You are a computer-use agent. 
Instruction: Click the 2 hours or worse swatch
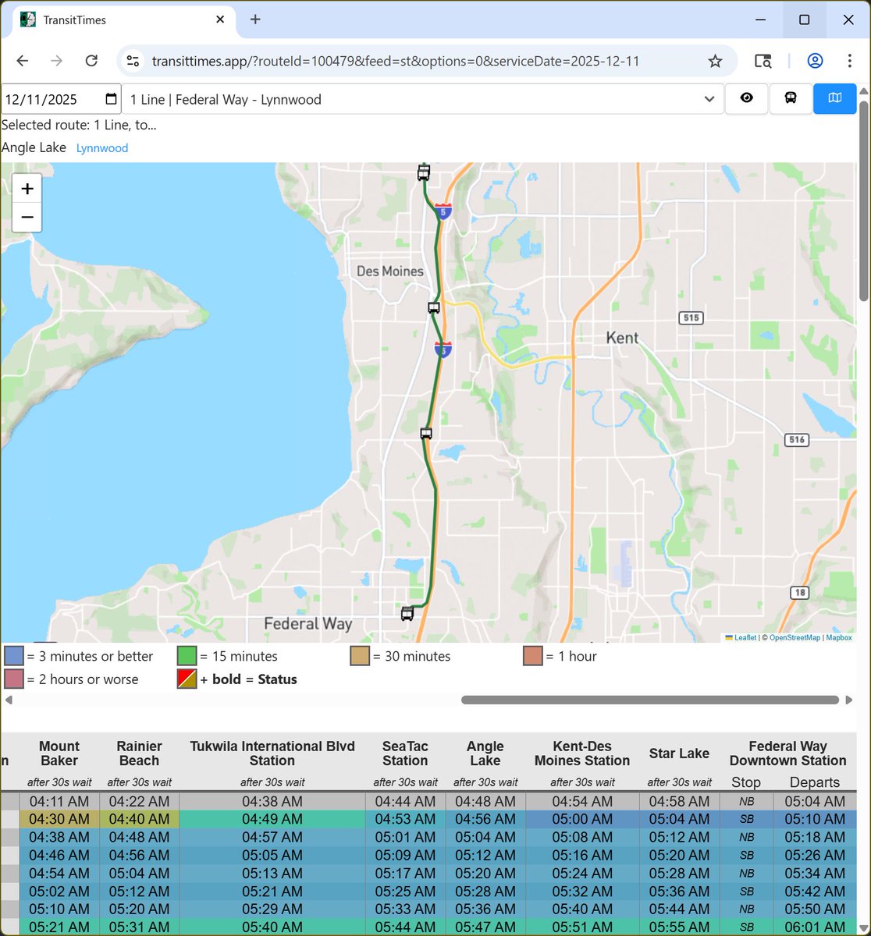point(13,679)
